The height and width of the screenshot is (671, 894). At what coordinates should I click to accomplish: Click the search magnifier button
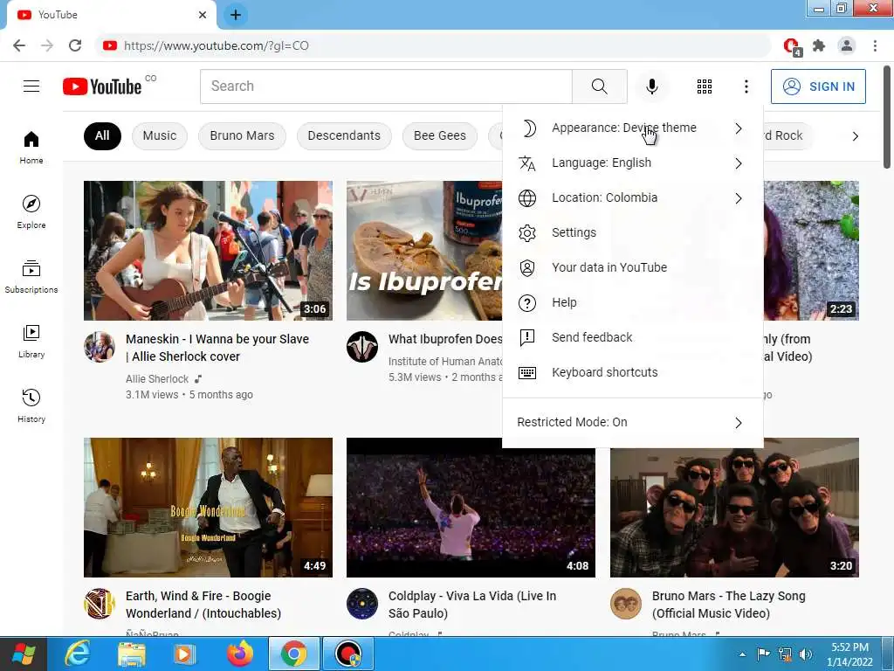599,86
